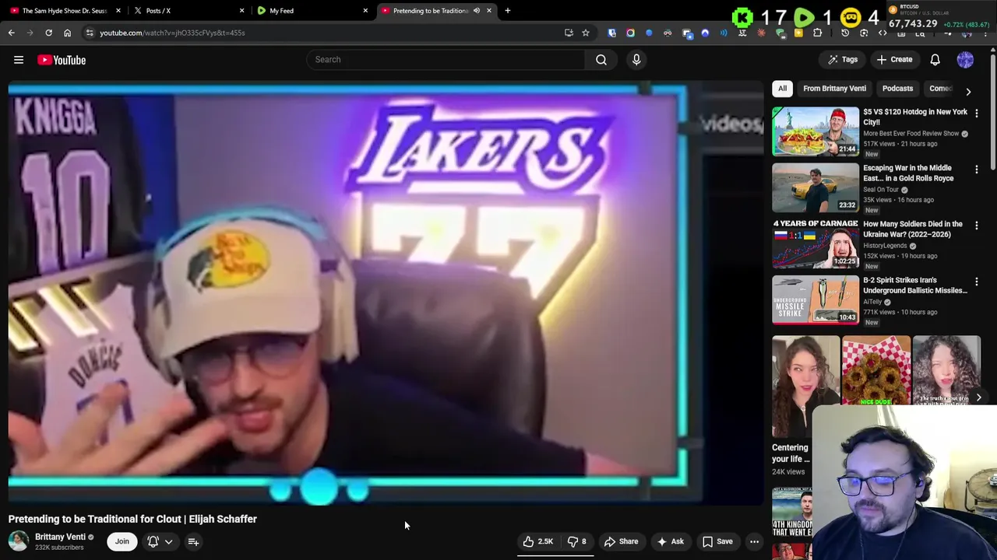Go to the YouTube home logo
Viewport: 997px width, 560px height.
coord(62,60)
